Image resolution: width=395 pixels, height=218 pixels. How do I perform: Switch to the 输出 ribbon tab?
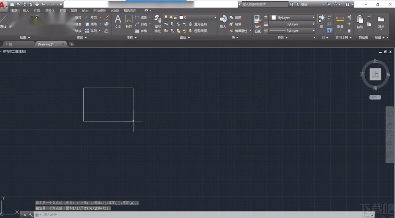coord(85,11)
